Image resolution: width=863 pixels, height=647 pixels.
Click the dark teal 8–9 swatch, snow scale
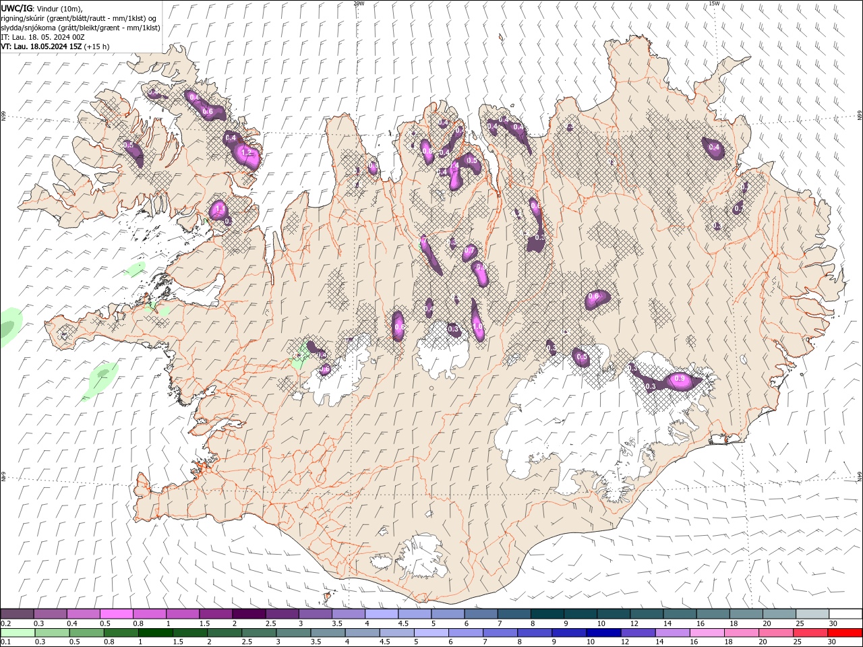point(547,614)
